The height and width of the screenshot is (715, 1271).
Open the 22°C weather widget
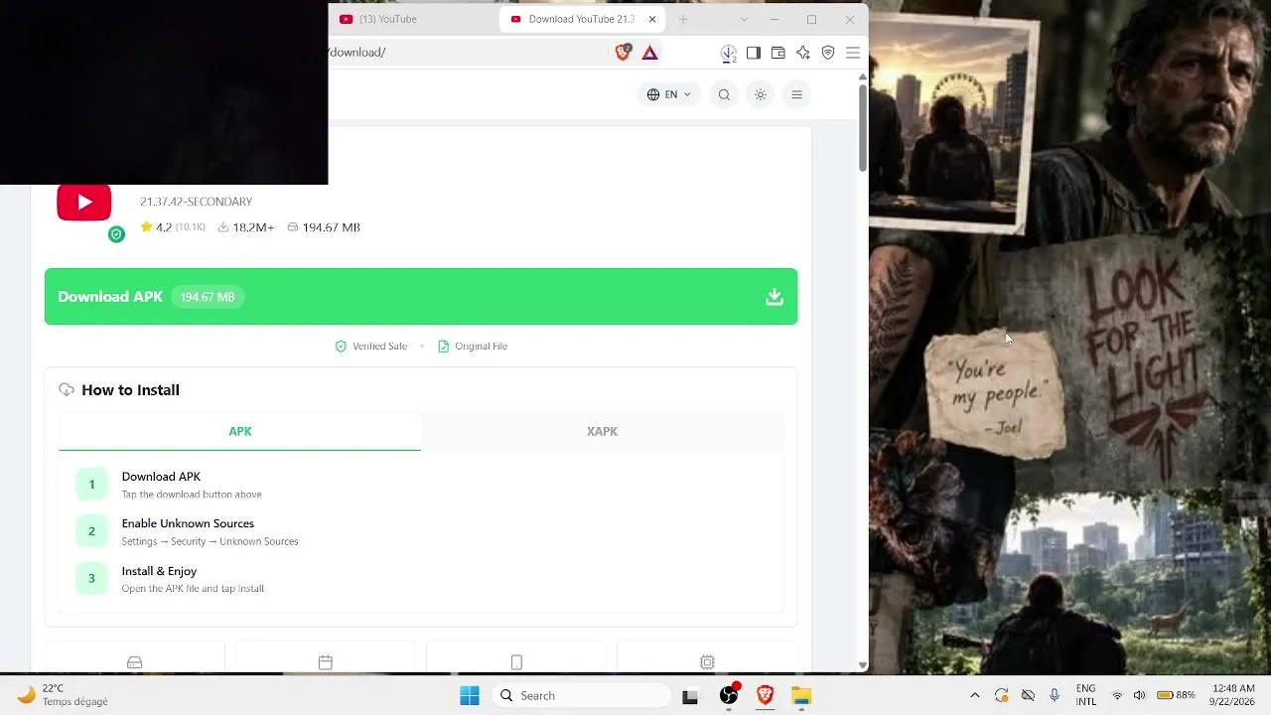click(63, 695)
